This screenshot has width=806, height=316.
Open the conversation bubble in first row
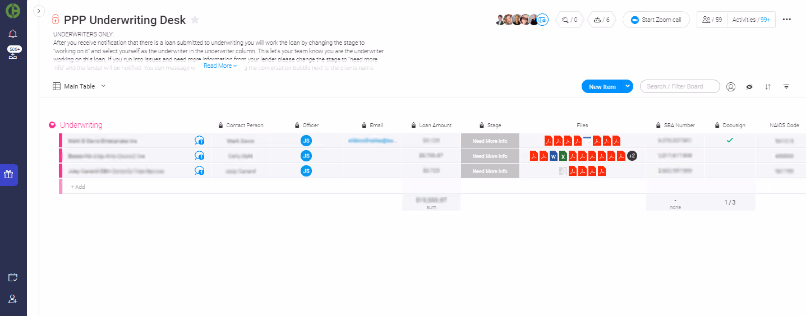pyautogui.click(x=199, y=141)
